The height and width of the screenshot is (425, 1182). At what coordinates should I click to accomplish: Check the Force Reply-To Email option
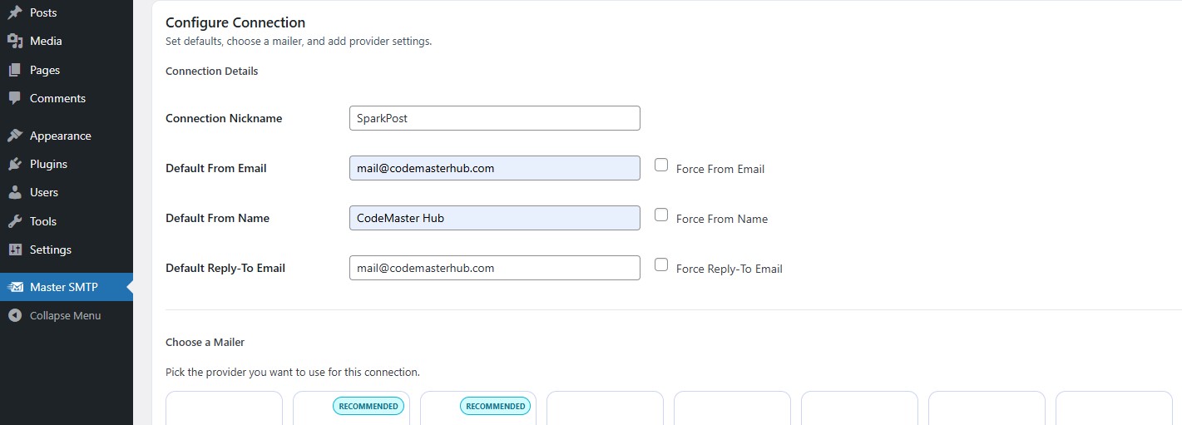[661, 264]
